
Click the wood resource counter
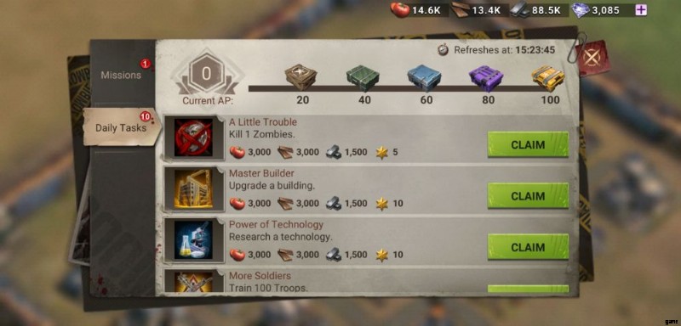click(x=477, y=10)
